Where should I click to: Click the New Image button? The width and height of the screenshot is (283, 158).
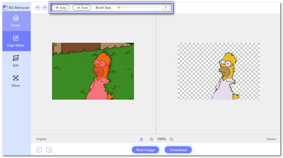tap(145, 150)
